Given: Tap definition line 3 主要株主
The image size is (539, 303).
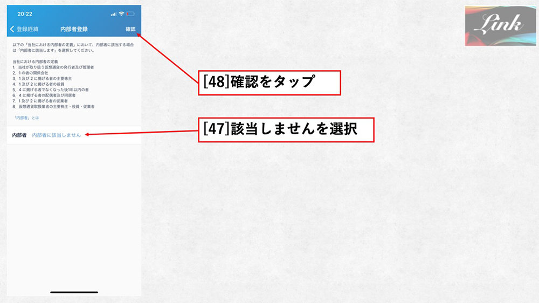Looking at the screenshot, I should 42,78.
